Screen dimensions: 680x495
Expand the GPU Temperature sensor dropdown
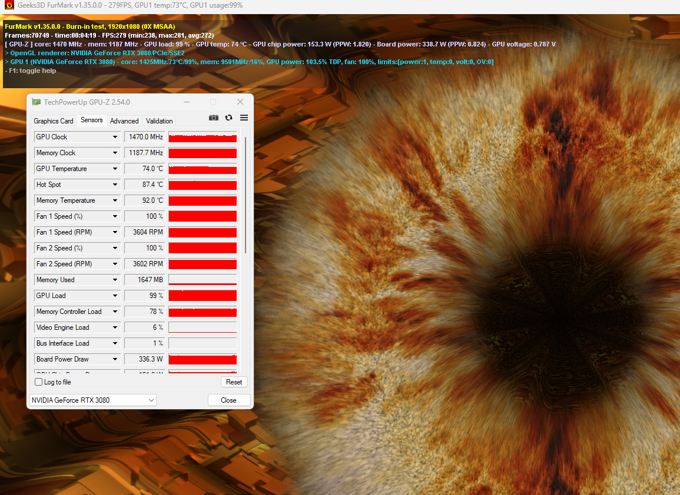tap(115, 169)
